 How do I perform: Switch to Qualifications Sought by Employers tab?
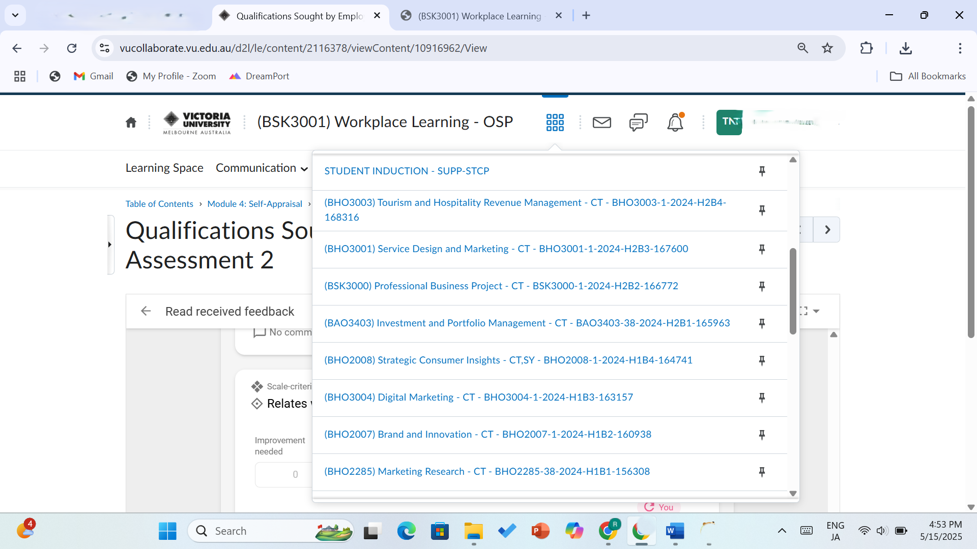pyautogui.click(x=300, y=16)
